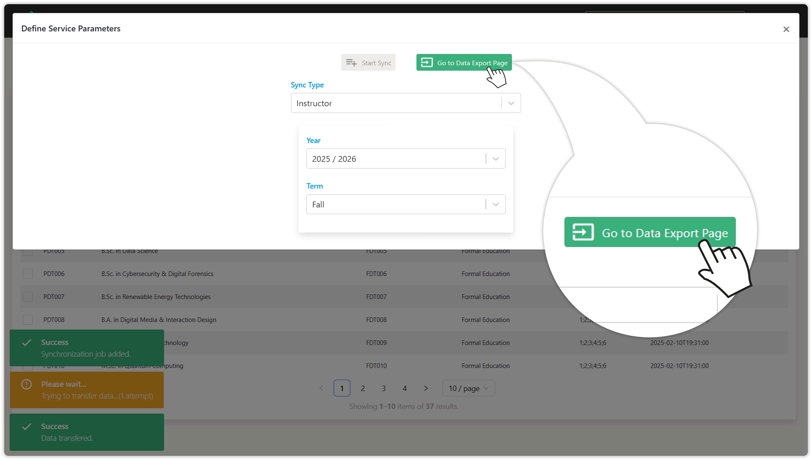Image resolution: width=812 pixels, height=460 pixels.
Task: Click the next page arrow icon
Action: click(426, 388)
